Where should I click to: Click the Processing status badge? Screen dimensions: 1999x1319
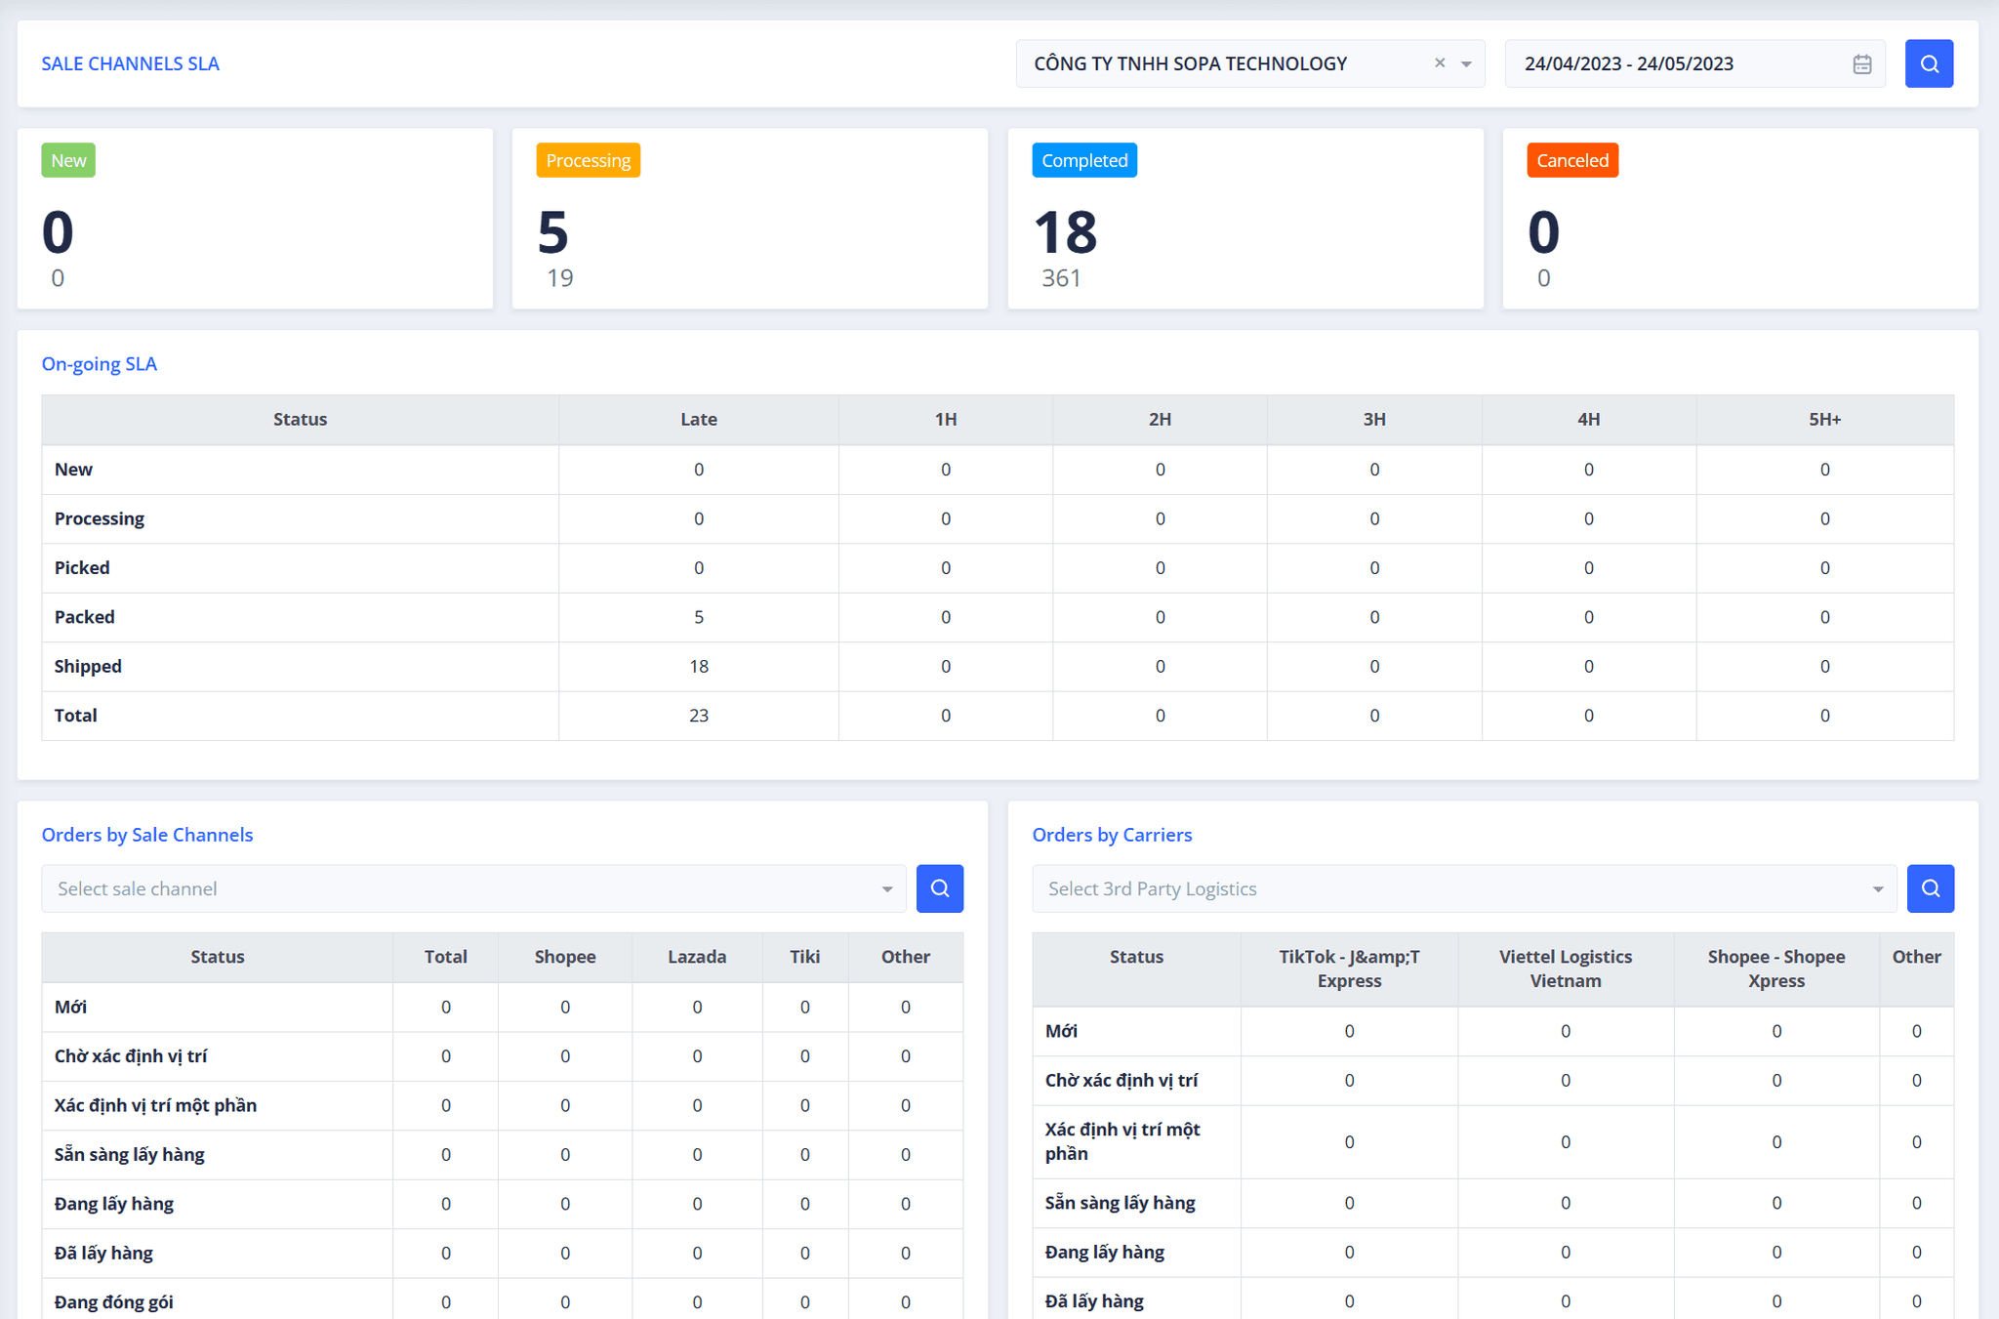tap(587, 159)
